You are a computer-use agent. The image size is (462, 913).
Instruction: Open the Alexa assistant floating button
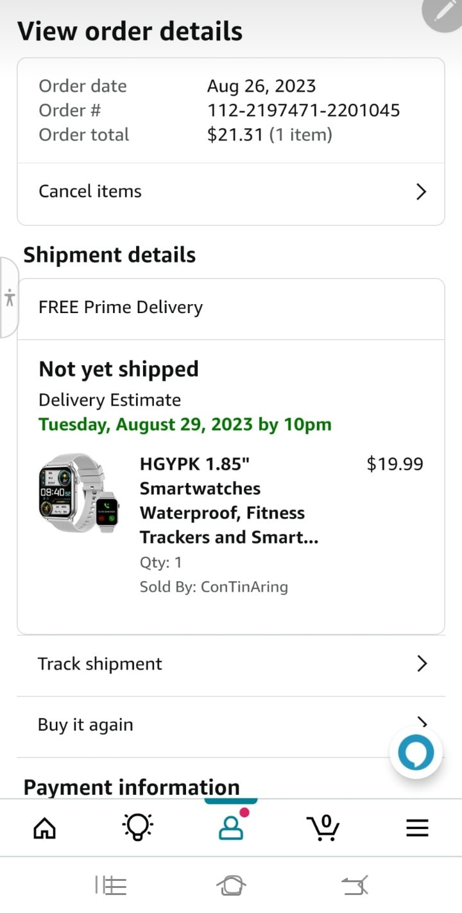(x=416, y=752)
